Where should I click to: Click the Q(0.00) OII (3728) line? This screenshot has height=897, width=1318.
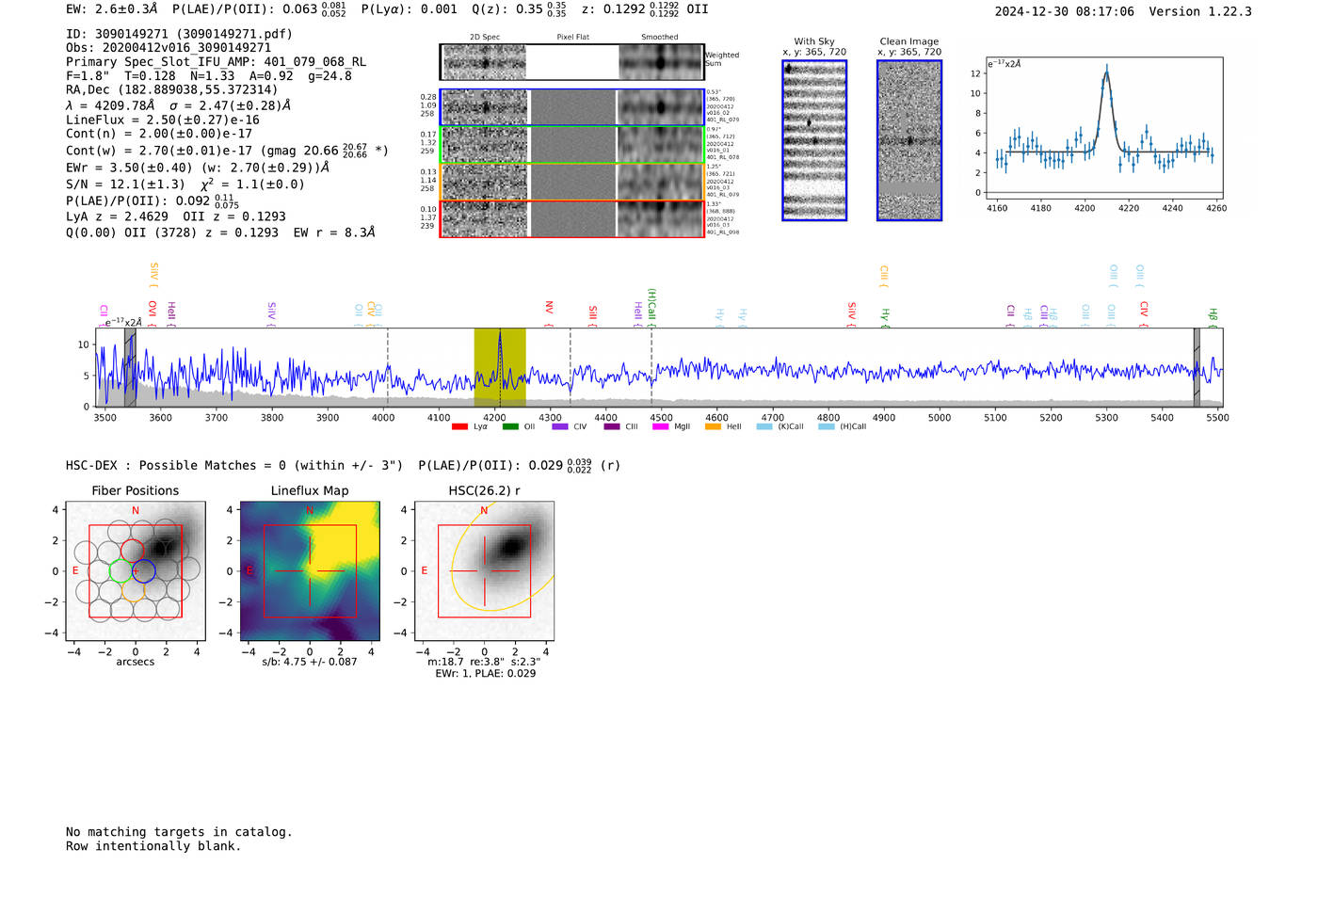(221, 232)
